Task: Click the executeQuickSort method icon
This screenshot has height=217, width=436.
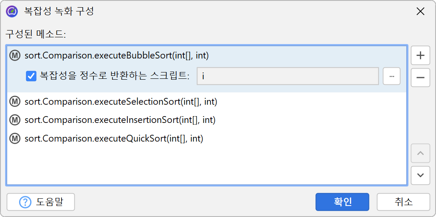Action: pos(15,139)
